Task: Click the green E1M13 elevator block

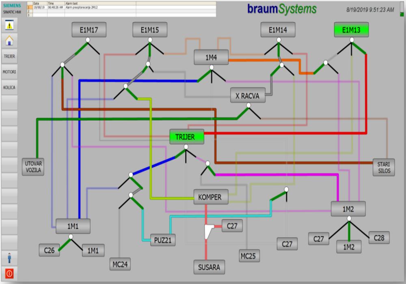Action: tap(351, 30)
